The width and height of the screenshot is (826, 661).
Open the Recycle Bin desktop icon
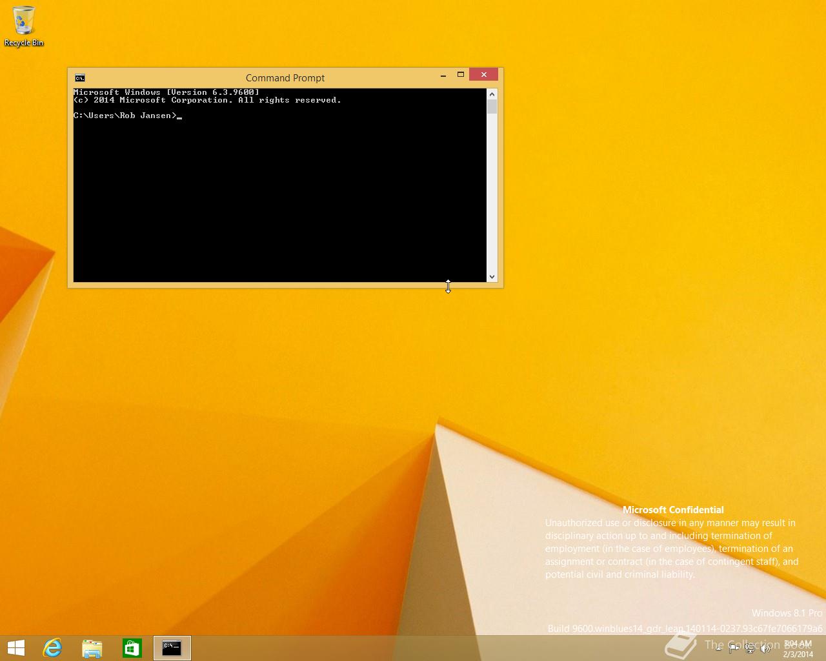pos(24,26)
